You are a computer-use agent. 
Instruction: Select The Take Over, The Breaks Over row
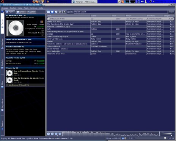coord(110,24)
